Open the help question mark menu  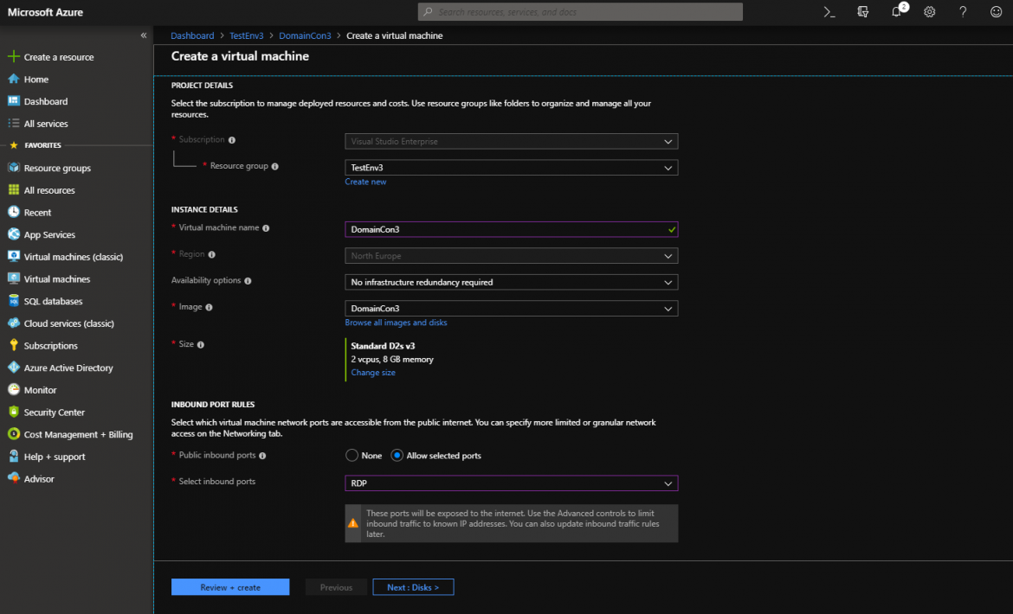coord(963,11)
